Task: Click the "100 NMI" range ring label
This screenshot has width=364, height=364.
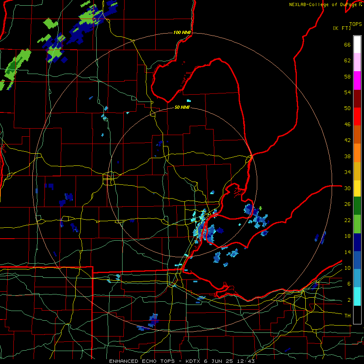Action: coord(182,32)
